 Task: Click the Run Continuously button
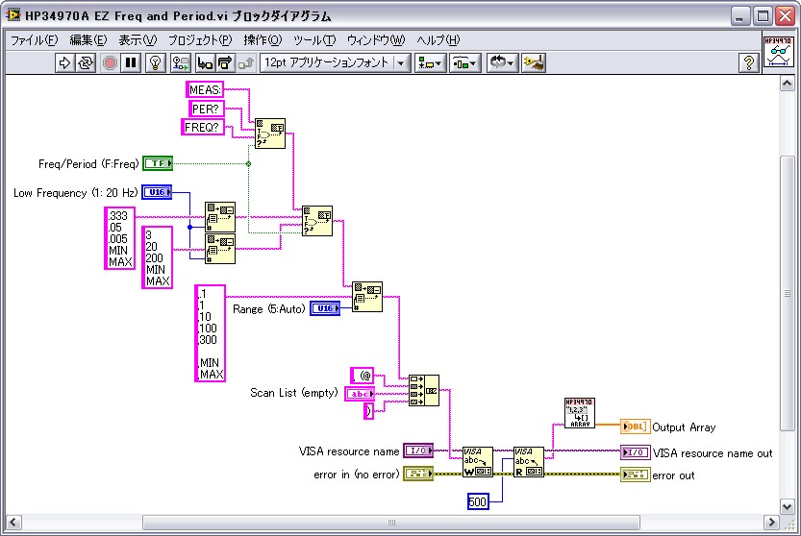click(86, 62)
